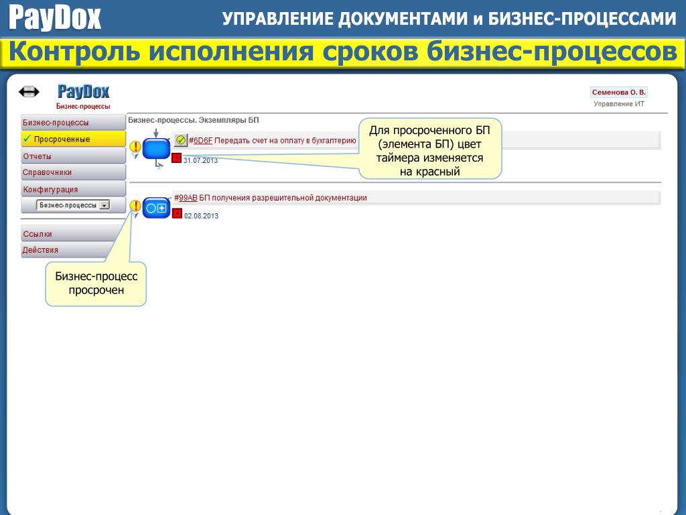Click red timer icon beside 31.07.2013
This screenshot has width=686, height=515.
click(177, 158)
